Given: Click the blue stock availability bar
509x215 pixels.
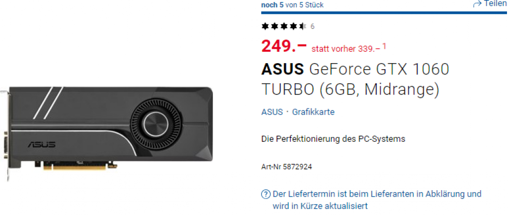Looking at the screenshot, I should (380, 13).
